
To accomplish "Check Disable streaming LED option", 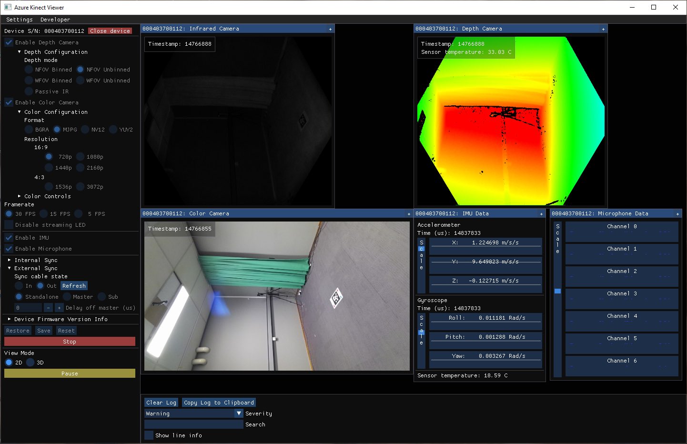I will coord(9,225).
